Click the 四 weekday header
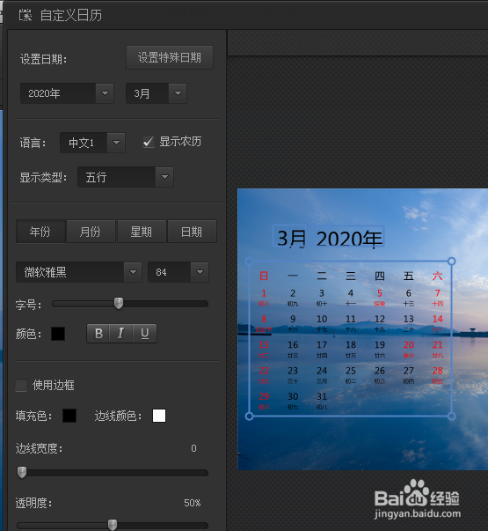Viewport: 488px width, 531px height. pos(380,276)
